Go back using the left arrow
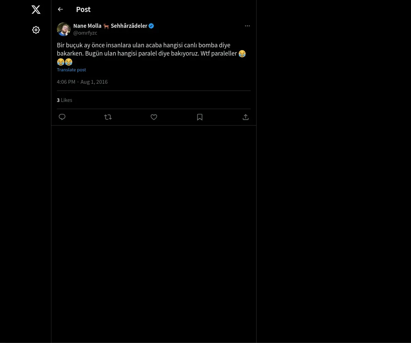411x343 pixels. [x=60, y=9]
